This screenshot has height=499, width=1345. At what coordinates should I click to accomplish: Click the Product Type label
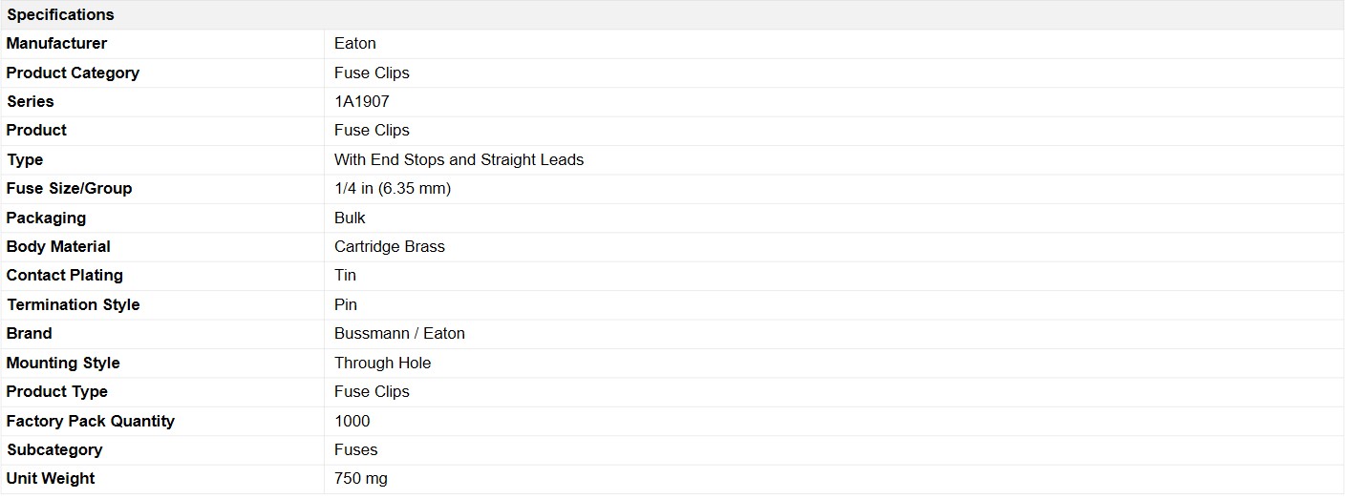point(57,392)
